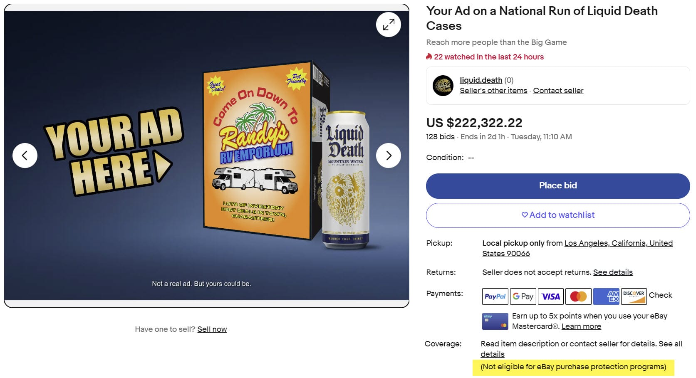Advance to the next product image

pyautogui.click(x=388, y=156)
